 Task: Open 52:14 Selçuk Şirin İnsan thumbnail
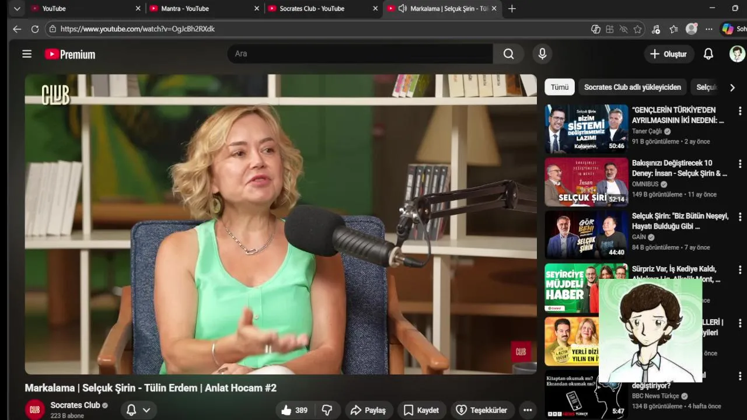[587, 181]
